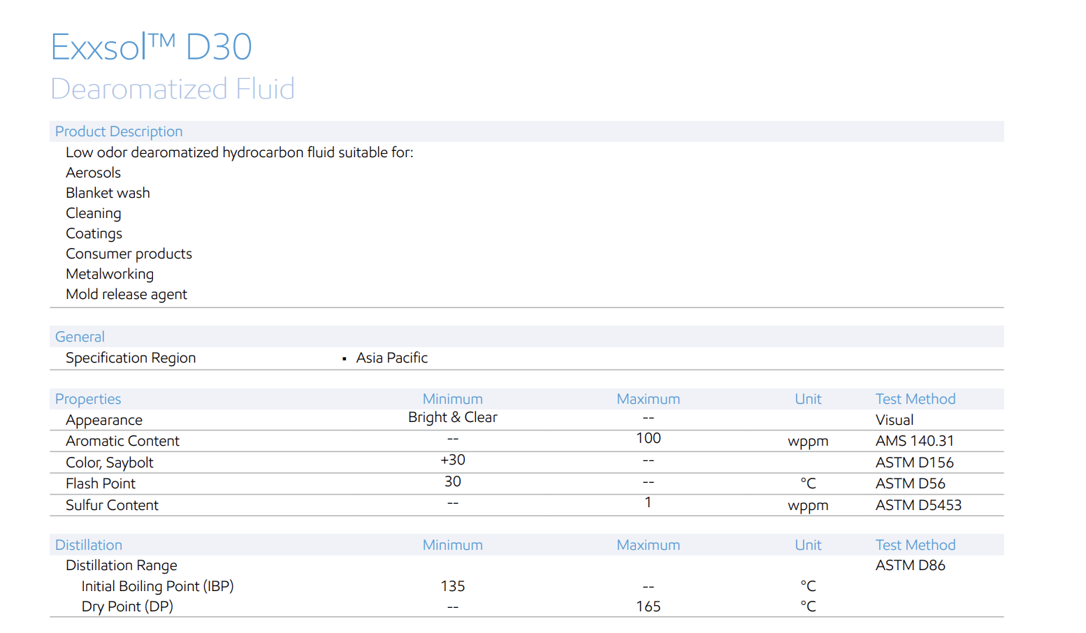
Task: Click the 'wppm' unit in the Aromatic Content row
Action: (809, 442)
